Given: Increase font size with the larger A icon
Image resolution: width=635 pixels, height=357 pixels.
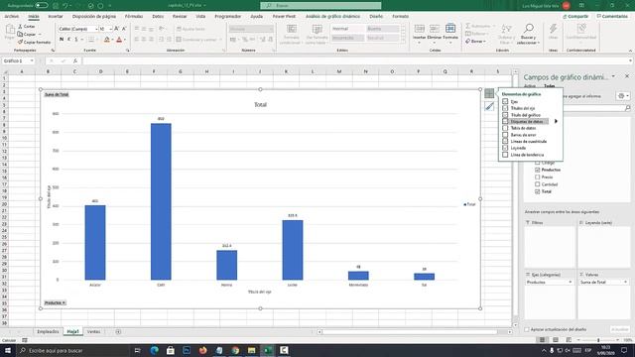Looking at the screenshot, I should 117,29.
